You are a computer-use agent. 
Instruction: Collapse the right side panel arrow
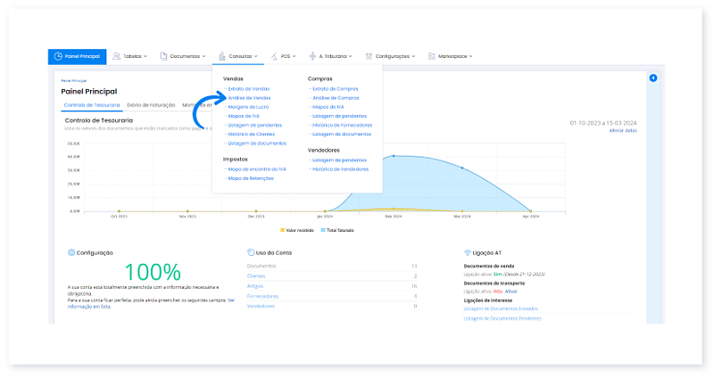(653, 78)
